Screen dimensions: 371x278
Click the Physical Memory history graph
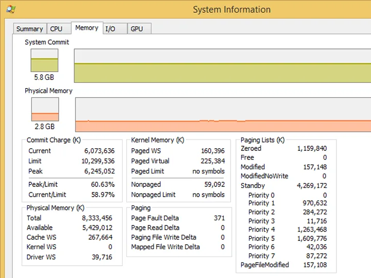click(223, 115)
